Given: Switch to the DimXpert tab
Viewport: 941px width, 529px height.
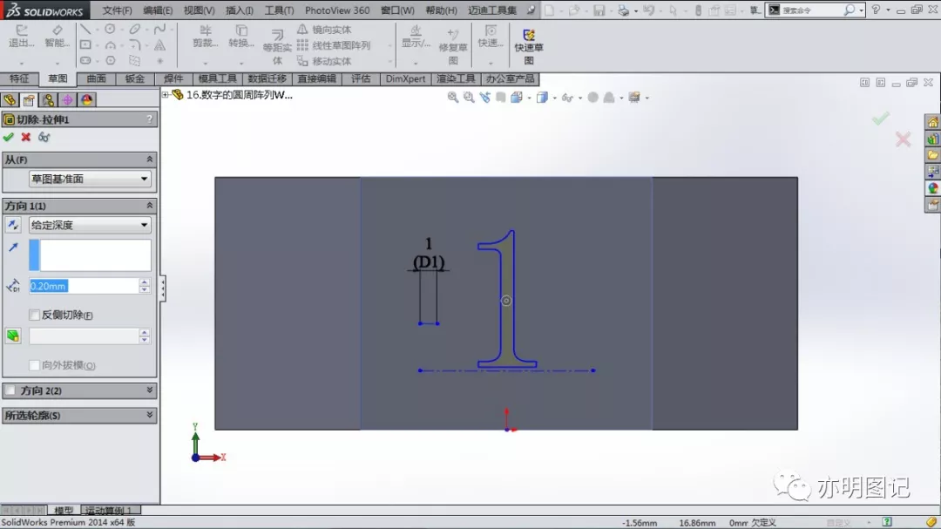Looking at the screenshot, I should 406,78.
